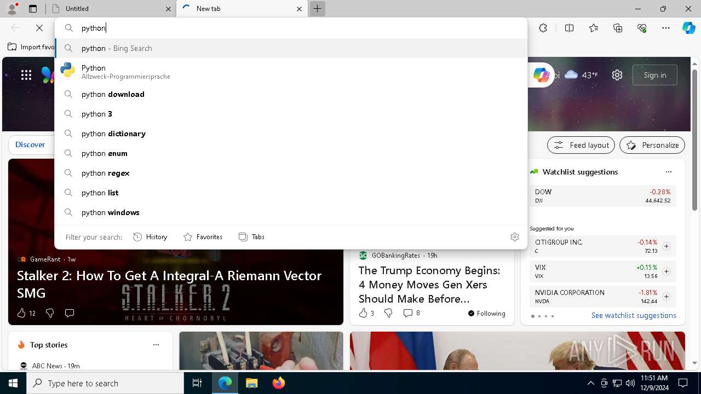Dislike the Trump Economy article

pyautogui.click(x=388, y=313)
